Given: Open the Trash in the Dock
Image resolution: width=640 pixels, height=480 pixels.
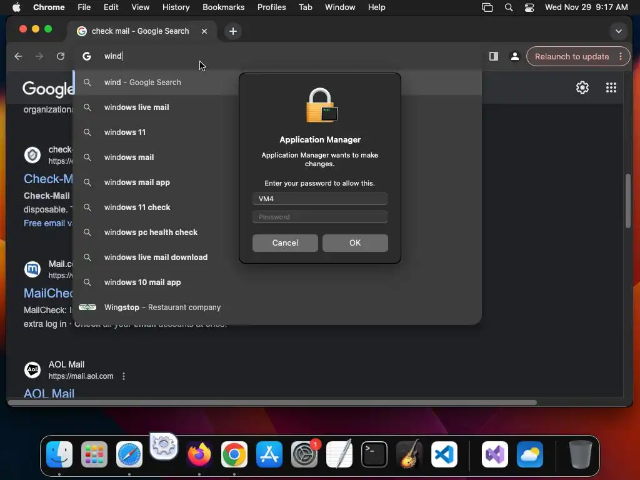Looking at the screenshot, I should (x=580, y=454).
